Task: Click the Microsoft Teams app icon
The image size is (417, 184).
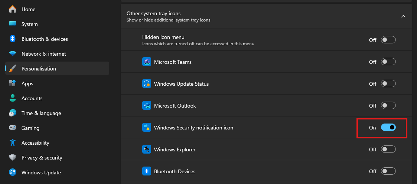Action: coord(147,62)
